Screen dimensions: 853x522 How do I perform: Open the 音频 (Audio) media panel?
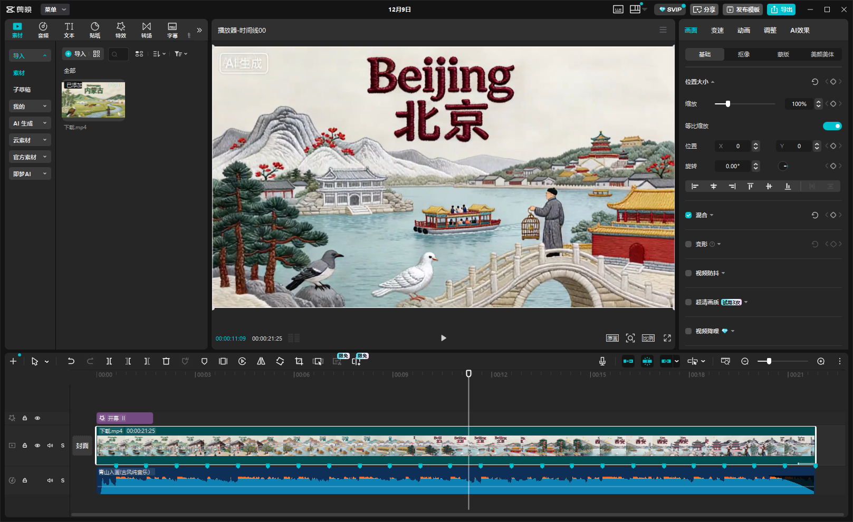[x=43, y=30]
